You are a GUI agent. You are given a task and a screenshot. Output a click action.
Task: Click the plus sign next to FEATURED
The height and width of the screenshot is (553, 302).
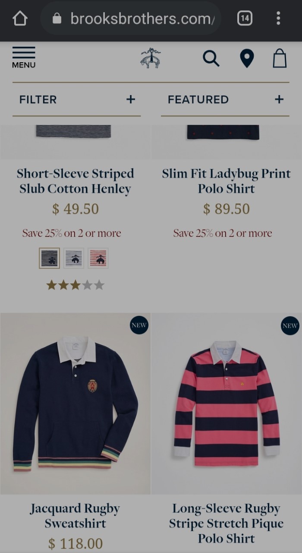click(x=279, y=99)
